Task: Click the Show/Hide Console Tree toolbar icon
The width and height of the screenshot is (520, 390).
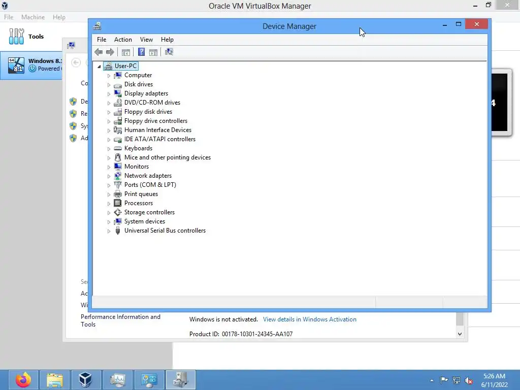Action: click(x=126, y=52)
